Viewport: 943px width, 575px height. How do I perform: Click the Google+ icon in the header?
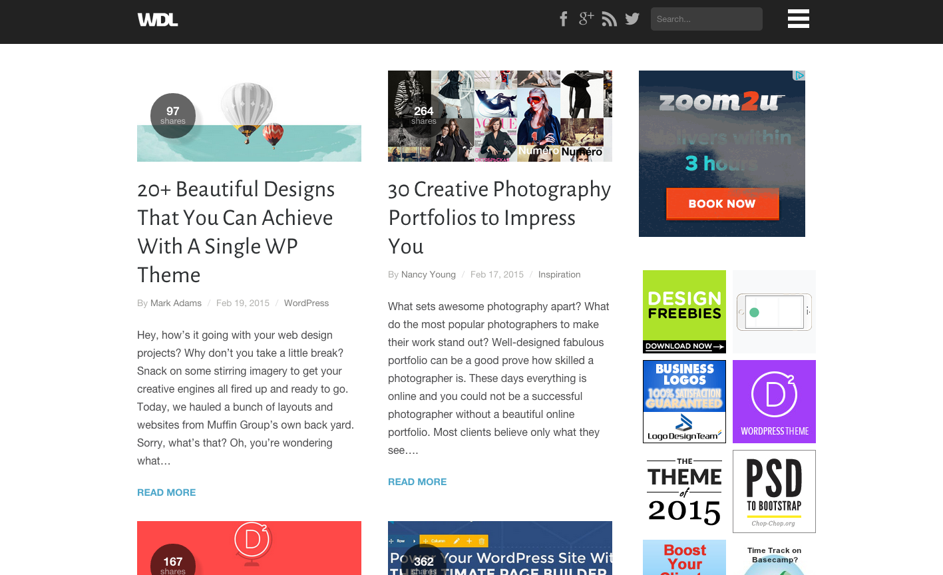coord(586,19)
